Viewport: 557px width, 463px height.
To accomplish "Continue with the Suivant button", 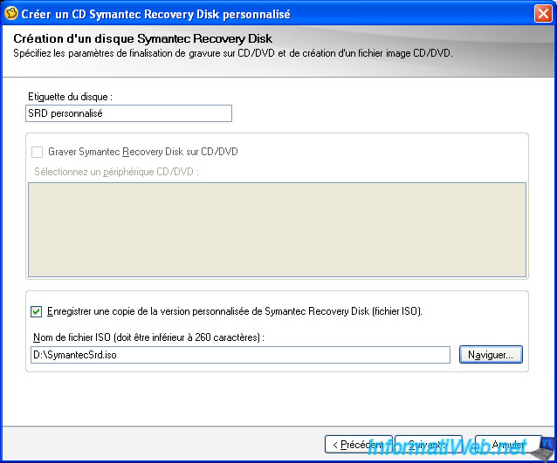I will (x=428, y=444).
